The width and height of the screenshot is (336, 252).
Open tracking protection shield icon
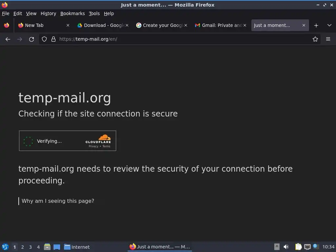[44, 39]
